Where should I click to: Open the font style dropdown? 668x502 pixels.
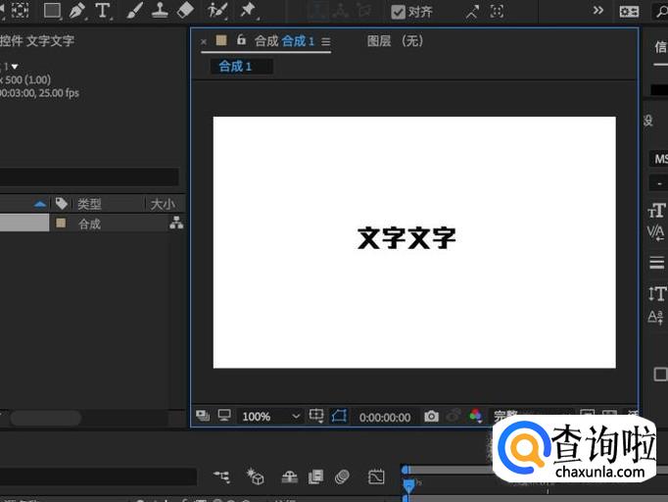click(x=658, y=183)
